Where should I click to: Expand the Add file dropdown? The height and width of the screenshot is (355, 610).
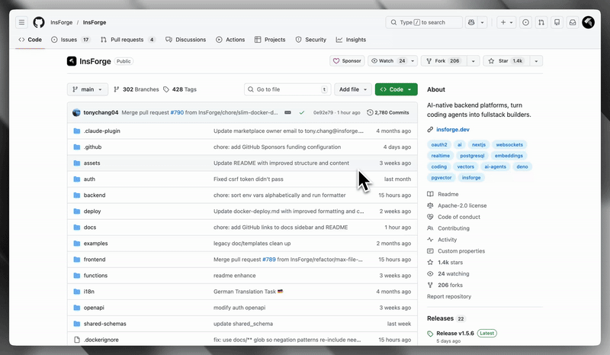click(x=354, y=89)
